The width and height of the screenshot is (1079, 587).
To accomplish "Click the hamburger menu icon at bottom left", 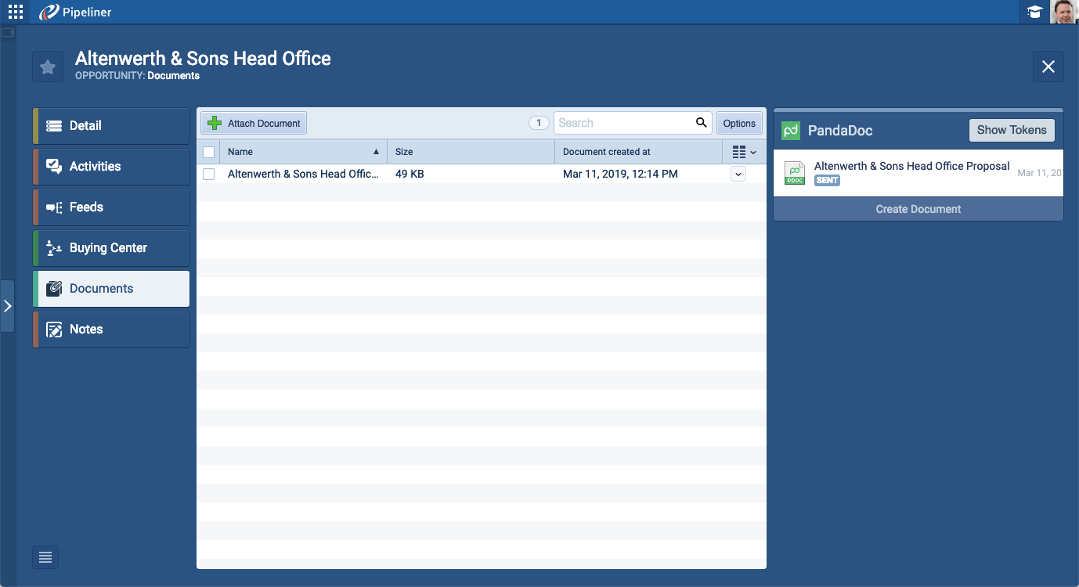I will click(45, 557).
